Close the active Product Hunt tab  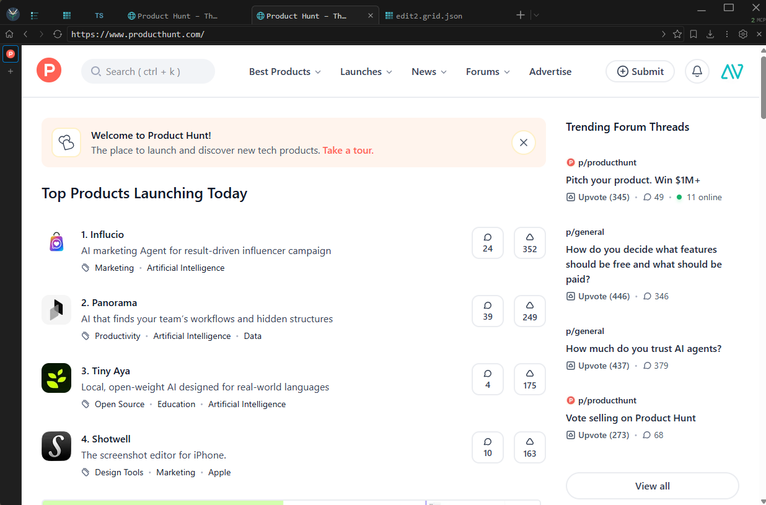coord(370,15)
